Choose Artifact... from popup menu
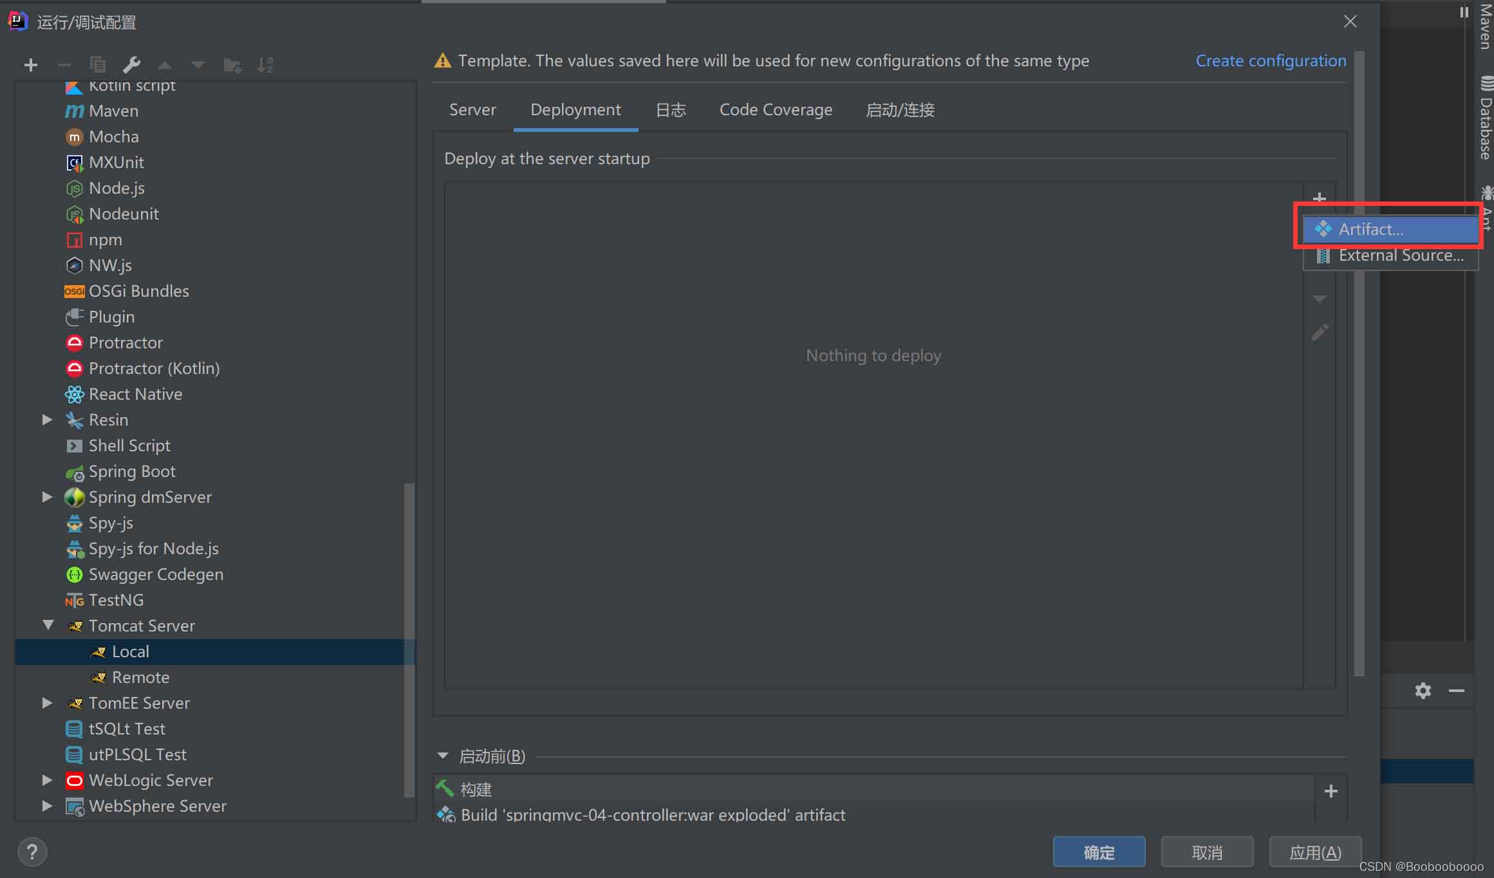Viewport: 1494px width, 878px height. [x=1390, y=229]
